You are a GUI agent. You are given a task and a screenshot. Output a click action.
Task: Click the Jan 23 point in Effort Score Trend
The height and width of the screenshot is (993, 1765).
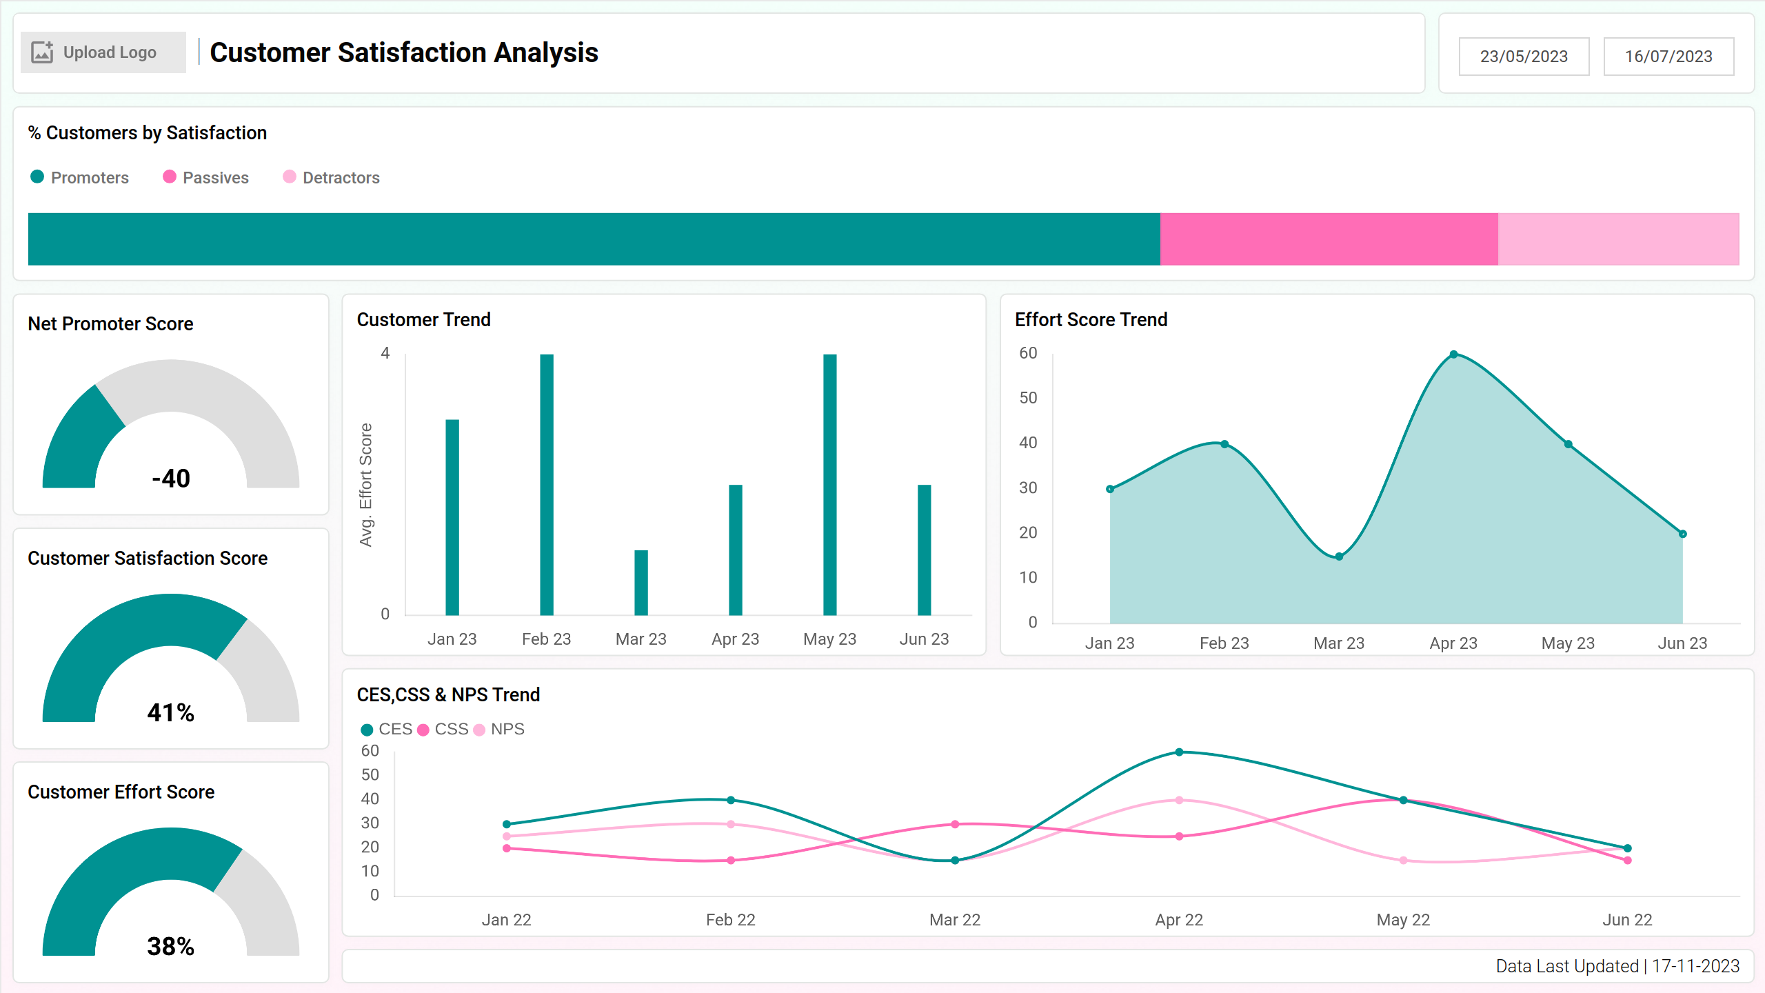[x=1110, y=489]
